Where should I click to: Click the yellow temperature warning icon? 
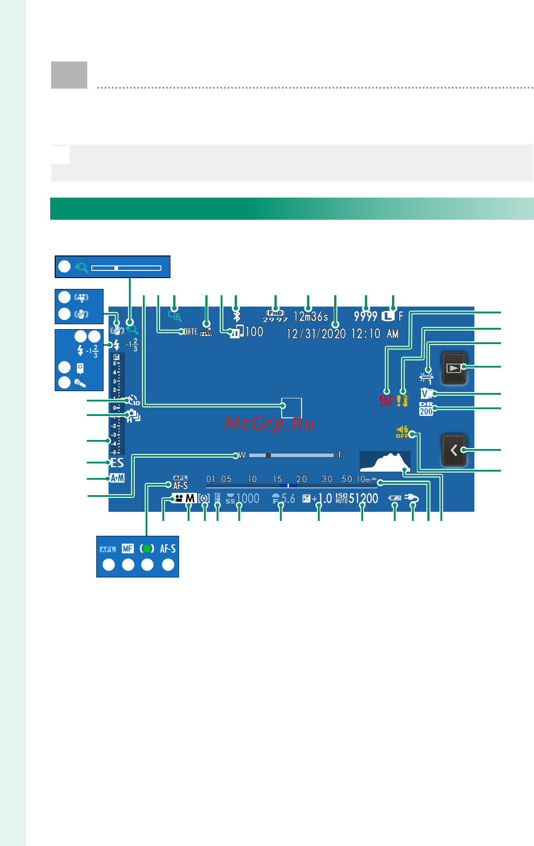402,401
